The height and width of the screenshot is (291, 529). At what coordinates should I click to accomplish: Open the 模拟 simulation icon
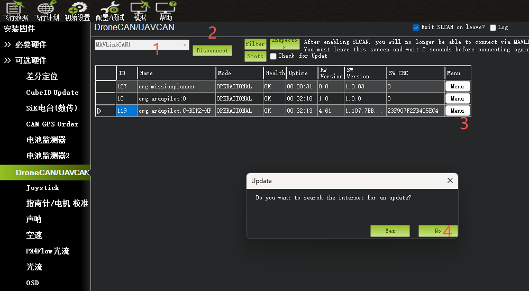[140, 11]
